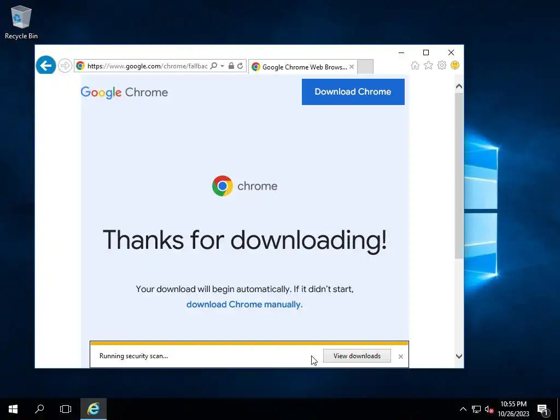This screenshot has height=420, width=560.
Task: Open the address bar autocomplete dropdown arrow
Action: coord(222,66)
